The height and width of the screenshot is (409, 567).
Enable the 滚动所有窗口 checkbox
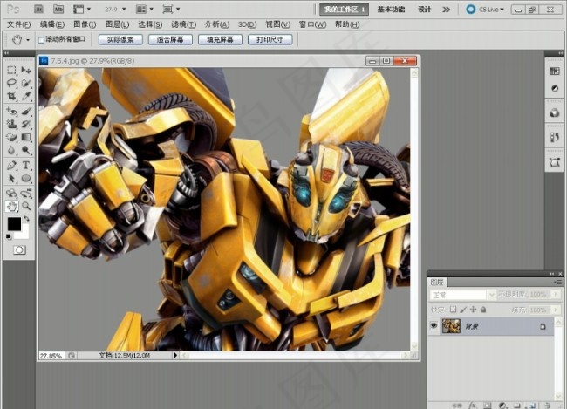(41, 40)
